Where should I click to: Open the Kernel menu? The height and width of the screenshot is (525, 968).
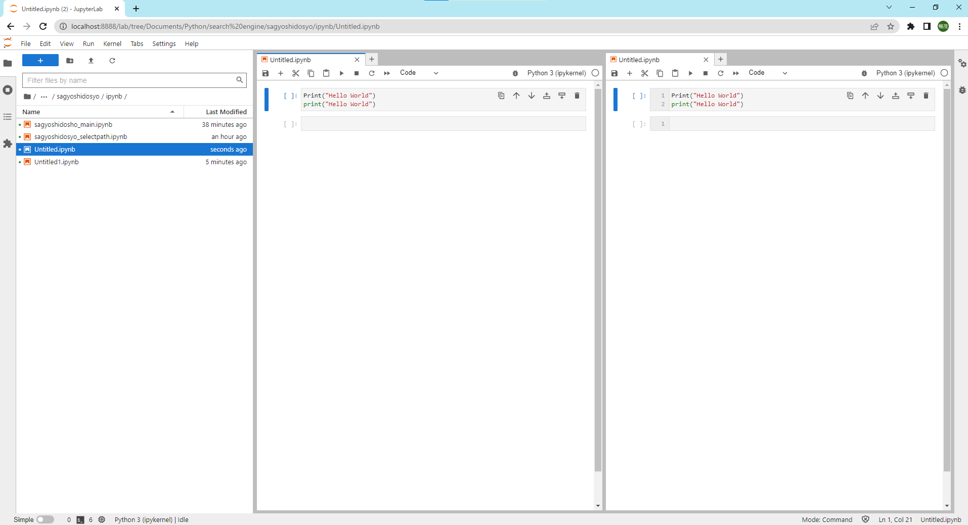(x=112, y=43)
